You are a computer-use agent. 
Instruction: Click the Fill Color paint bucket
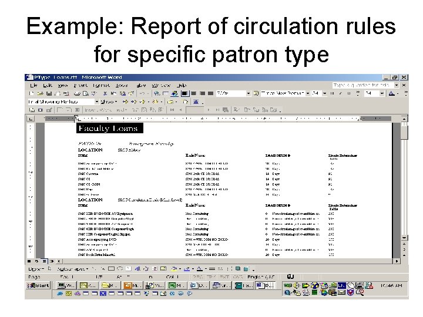[x=174, y=269]
